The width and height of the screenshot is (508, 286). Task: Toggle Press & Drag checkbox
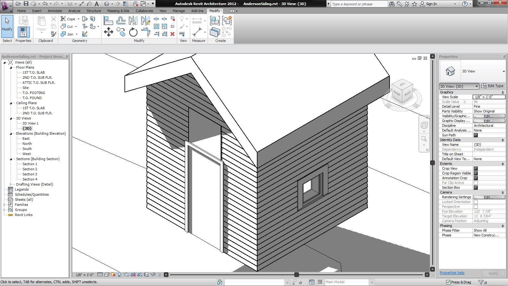coord(448,282)
